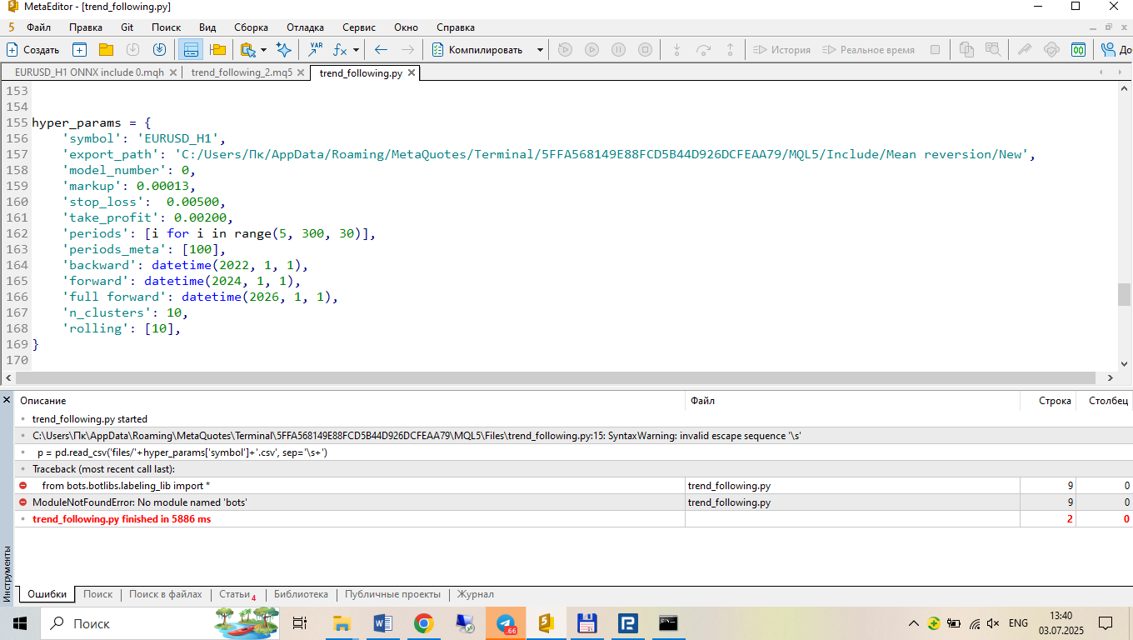This screenshot has height=640, width=1133.
Task: Navigate back with the left arrow icon
Action: coord(381,50)
